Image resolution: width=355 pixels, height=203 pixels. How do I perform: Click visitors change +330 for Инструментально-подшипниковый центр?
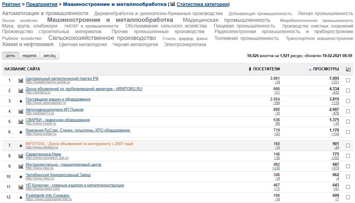tap(276, 168)
